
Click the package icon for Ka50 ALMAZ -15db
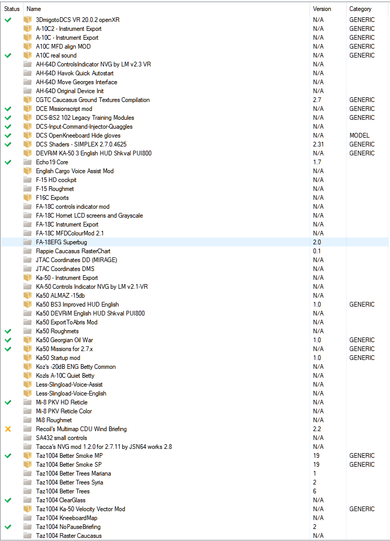coord(28,296)
